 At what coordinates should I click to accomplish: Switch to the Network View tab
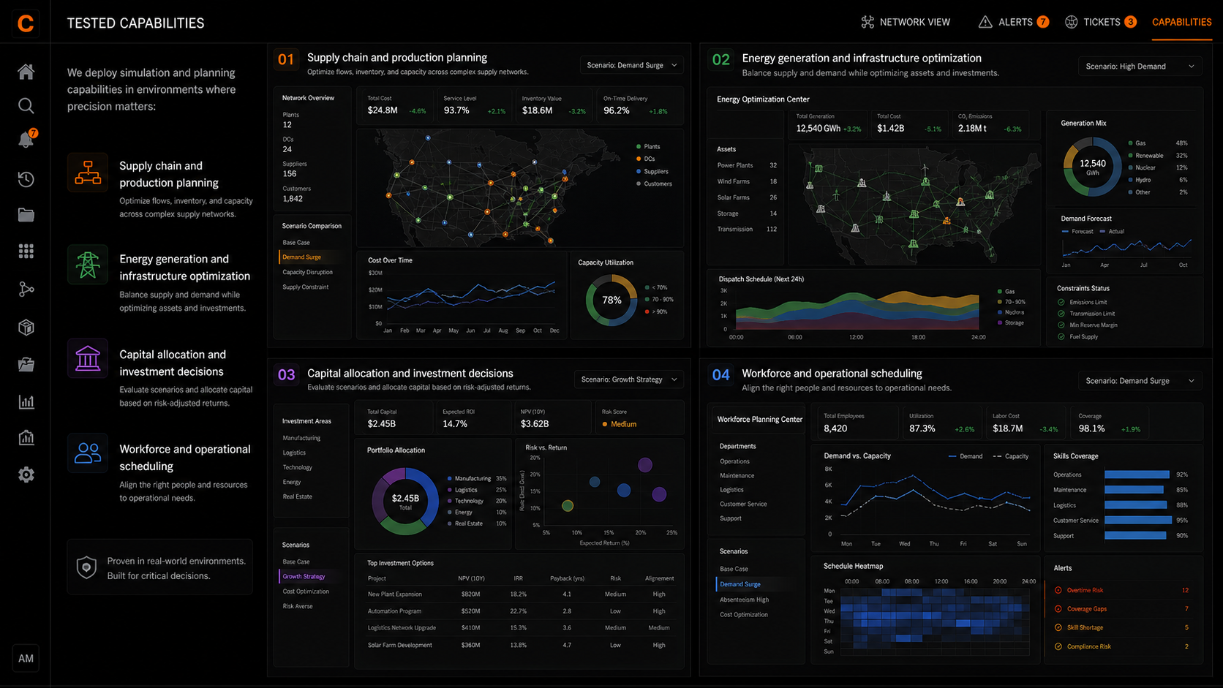click(906, 22)
